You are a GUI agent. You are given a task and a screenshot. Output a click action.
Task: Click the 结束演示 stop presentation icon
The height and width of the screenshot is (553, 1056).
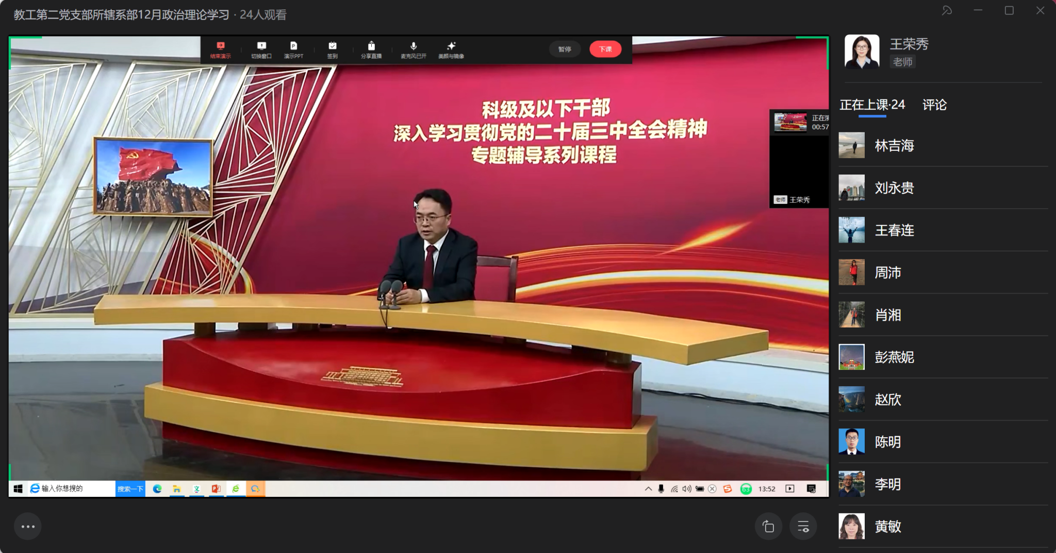220,49
